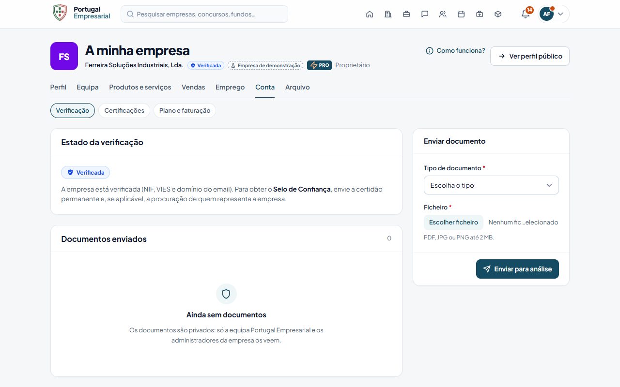Click the Portugal Empresarial logo
This screenshot has height=387, width=620.
coord(81,13)
